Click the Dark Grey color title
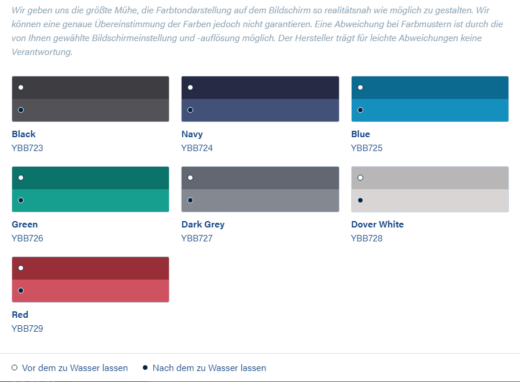This screenshot has width=520, height=382. pyautogui.click(x=202, y=225)
